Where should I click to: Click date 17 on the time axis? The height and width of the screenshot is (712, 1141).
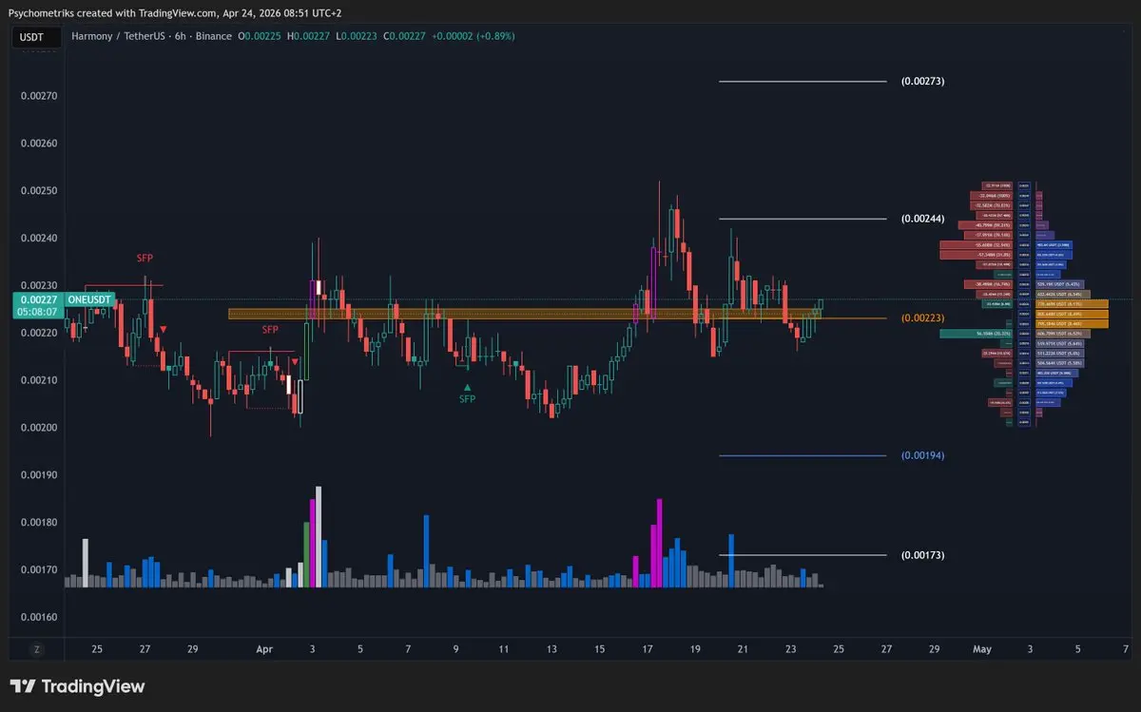pyautogui.click(x=648, y=649)
